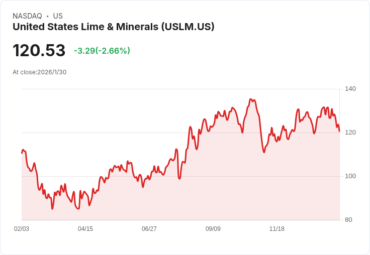Click the 02/03 date on the x-axis
The image size is (370, 255).
coord(22,229)
